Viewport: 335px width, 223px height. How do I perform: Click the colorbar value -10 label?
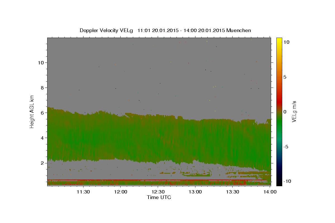pos(287,181)
